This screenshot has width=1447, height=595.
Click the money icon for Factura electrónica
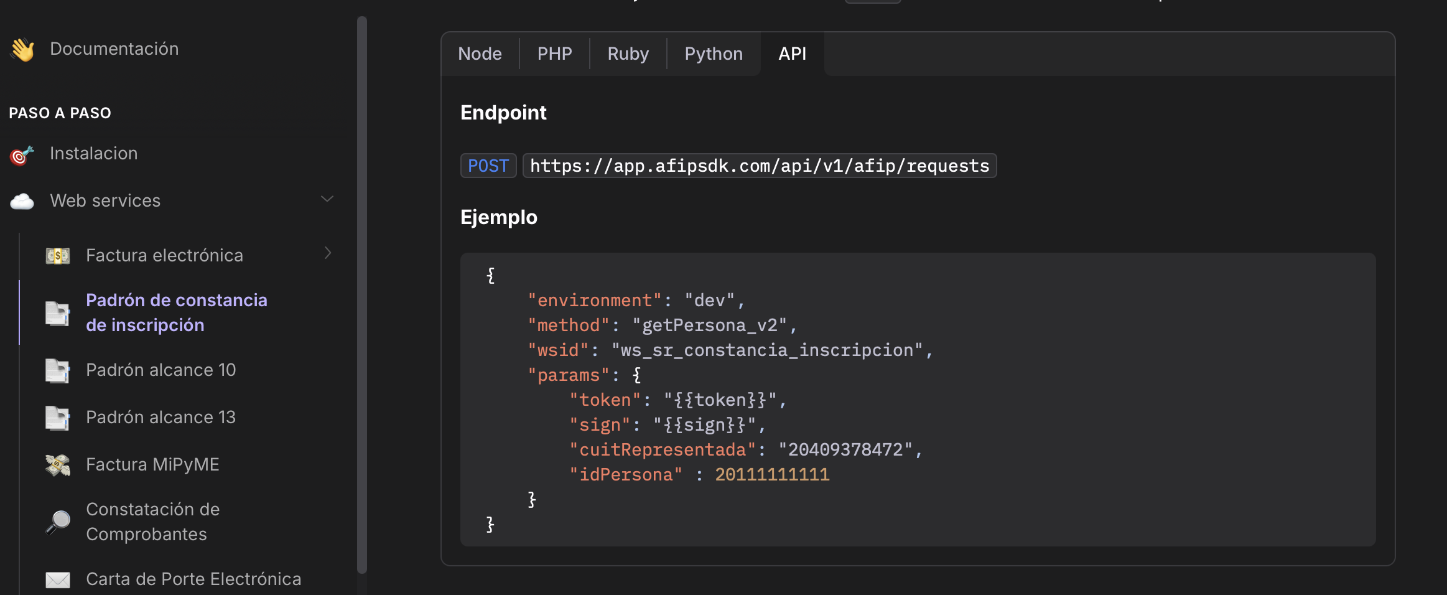pos(58,256)
